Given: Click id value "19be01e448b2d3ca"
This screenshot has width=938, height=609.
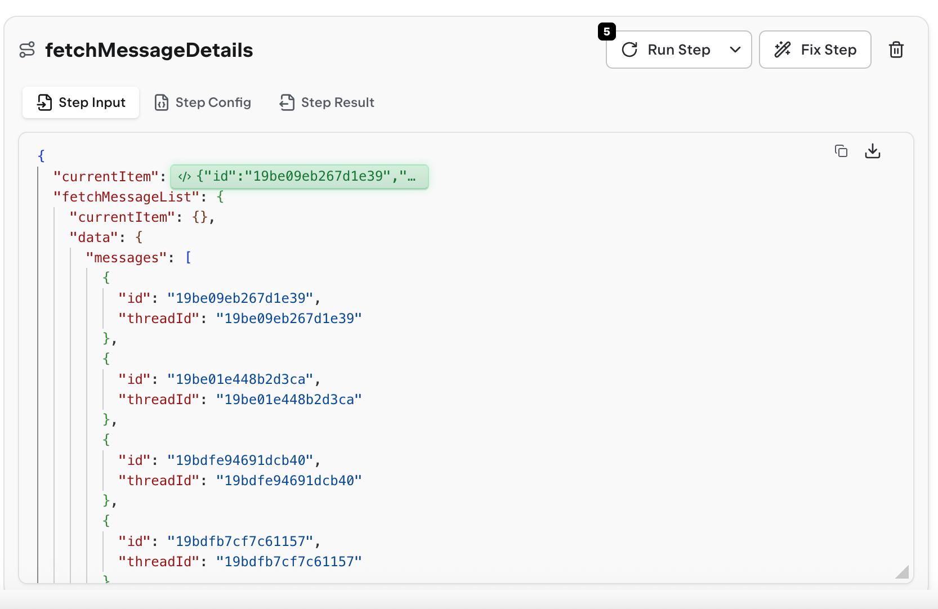Looking at the screenshot, I should (240, 379).
